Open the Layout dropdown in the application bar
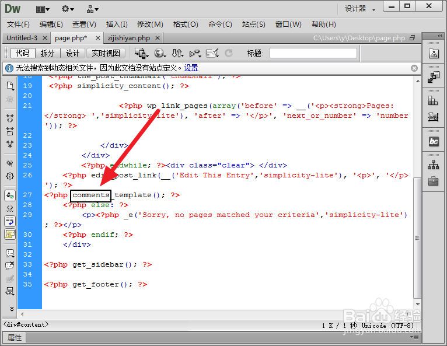 click(x=43, y=9)
